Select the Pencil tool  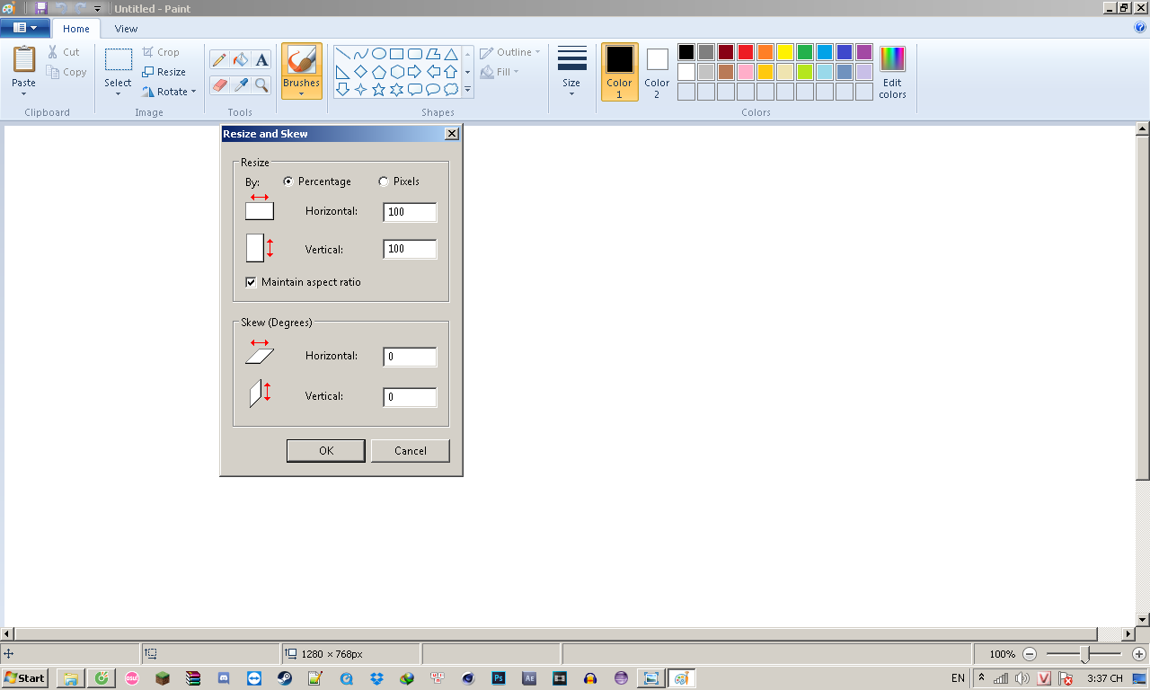pos(218,60)
